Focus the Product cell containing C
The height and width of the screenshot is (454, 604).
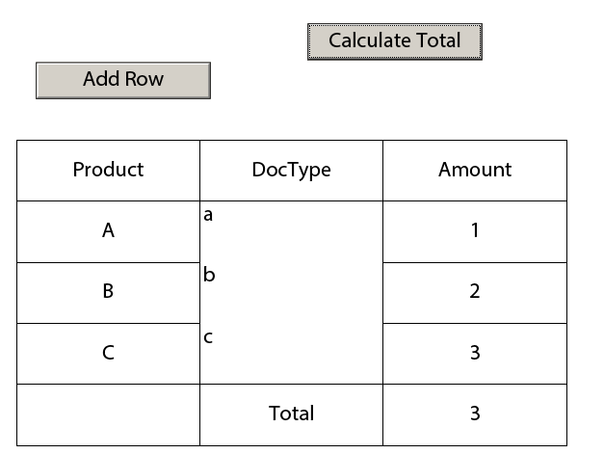point(108,353)
